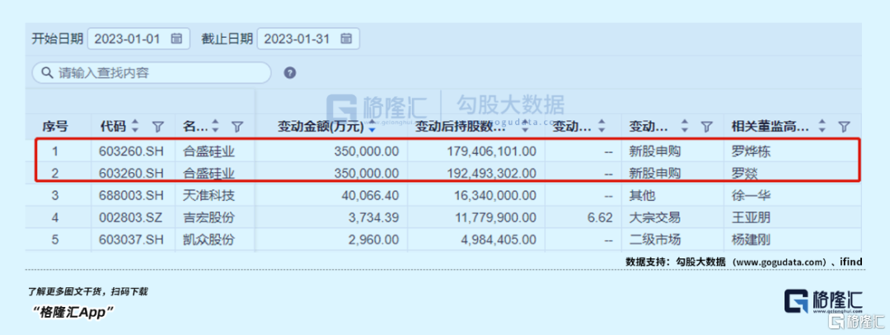Screen dimensions: 890x335
Task: Select the start date field 2023-01-01
Action: tap(138, 39)
